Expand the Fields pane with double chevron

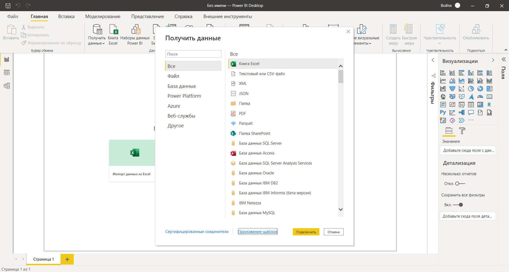[x=504, y=59]
